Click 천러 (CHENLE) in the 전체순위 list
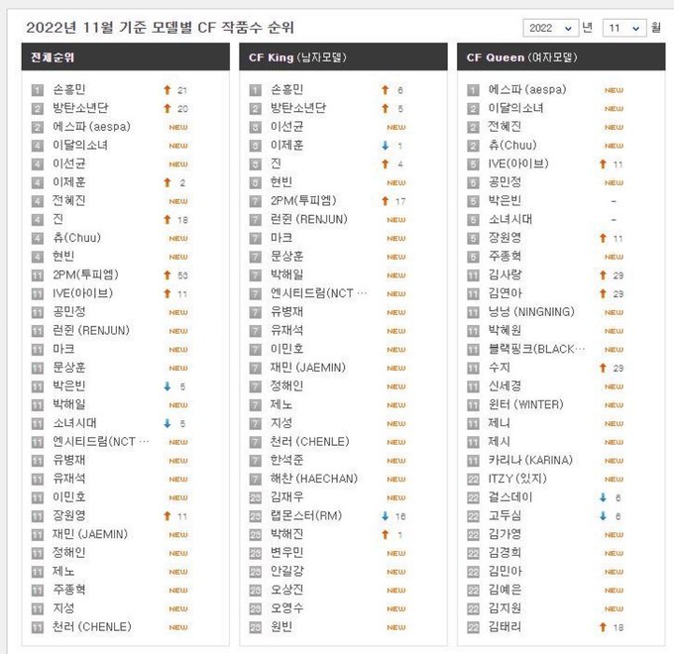This screenshot has width=674, height=654. [92, 626]
